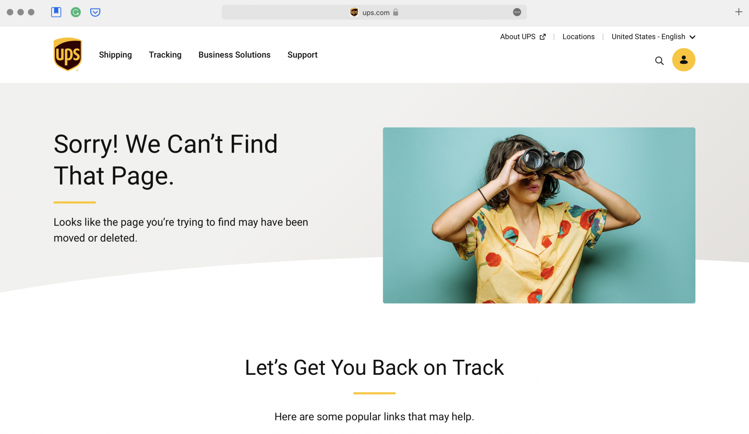This screenshot has height=434, width=749.
Task: Click the new tab plus button
Action: click(739, 12)
